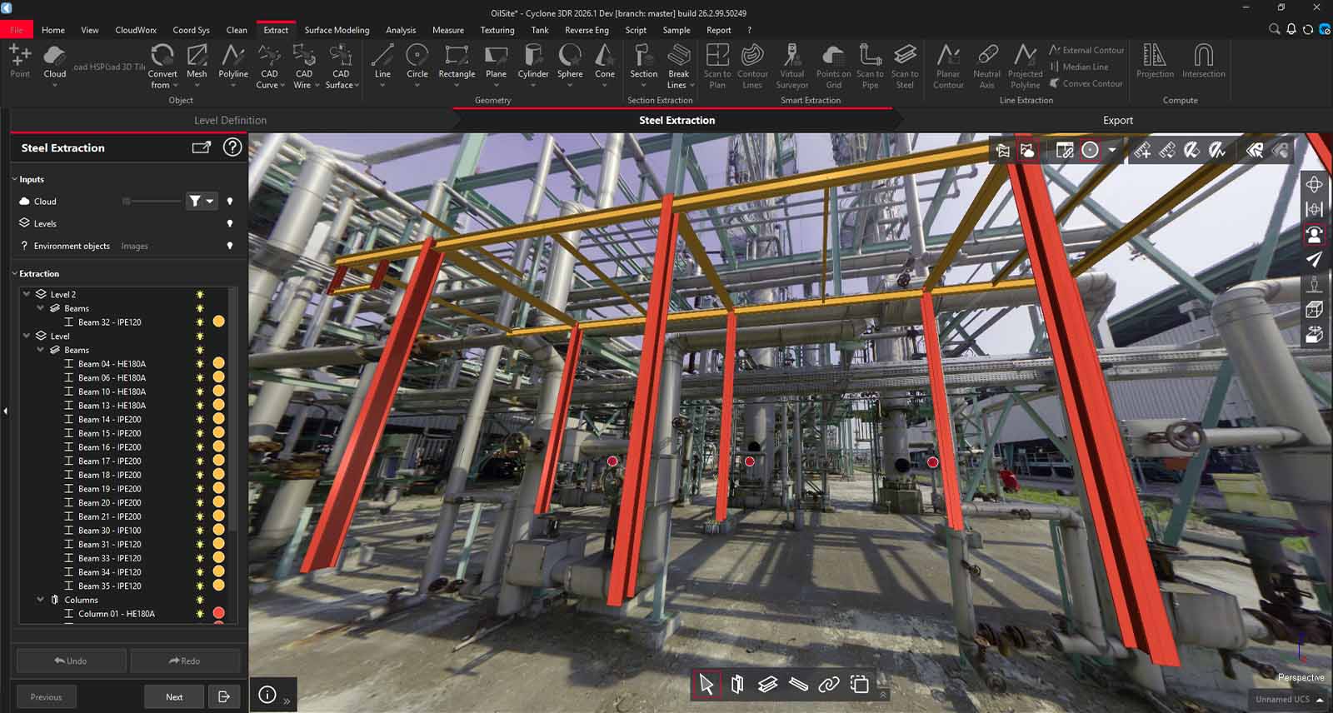
Task: Open the CloudWorx ribbon tab
Action: pos(136,30)
